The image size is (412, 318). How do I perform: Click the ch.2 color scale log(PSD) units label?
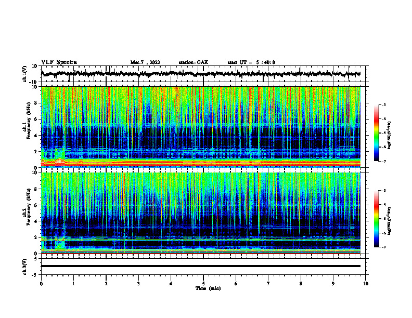390,221
